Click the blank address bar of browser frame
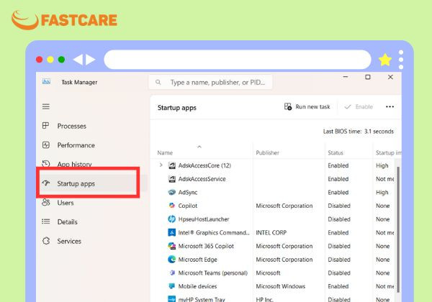Screen dimensions: 432x302 [238, 60]
